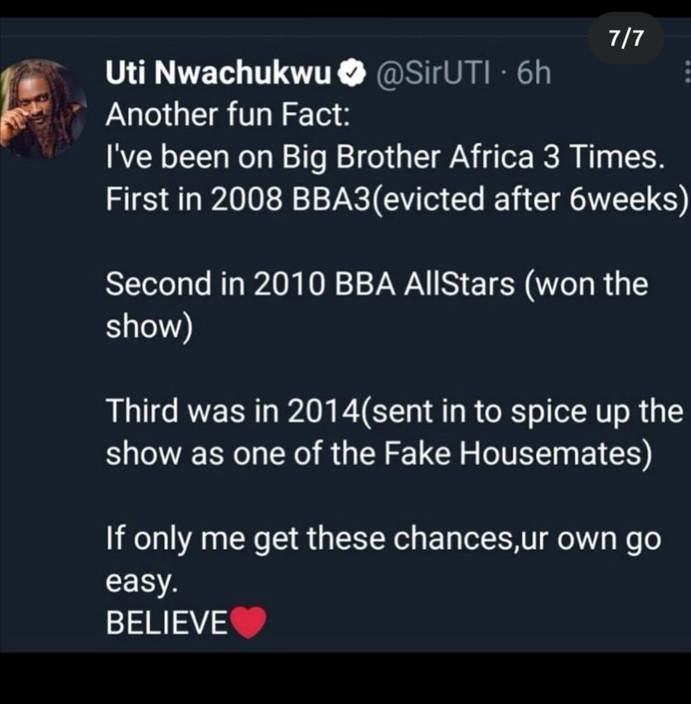The height and width of the screenshot is (704, 691).
Task: Click the "(won the show)" closing word "show)"
Action: (149, 327)
